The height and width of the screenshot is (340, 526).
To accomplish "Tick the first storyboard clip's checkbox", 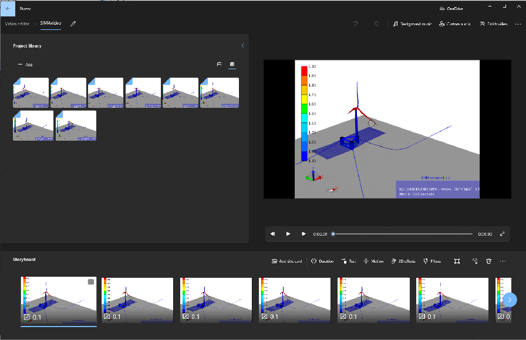I will [x=91, y=283].
